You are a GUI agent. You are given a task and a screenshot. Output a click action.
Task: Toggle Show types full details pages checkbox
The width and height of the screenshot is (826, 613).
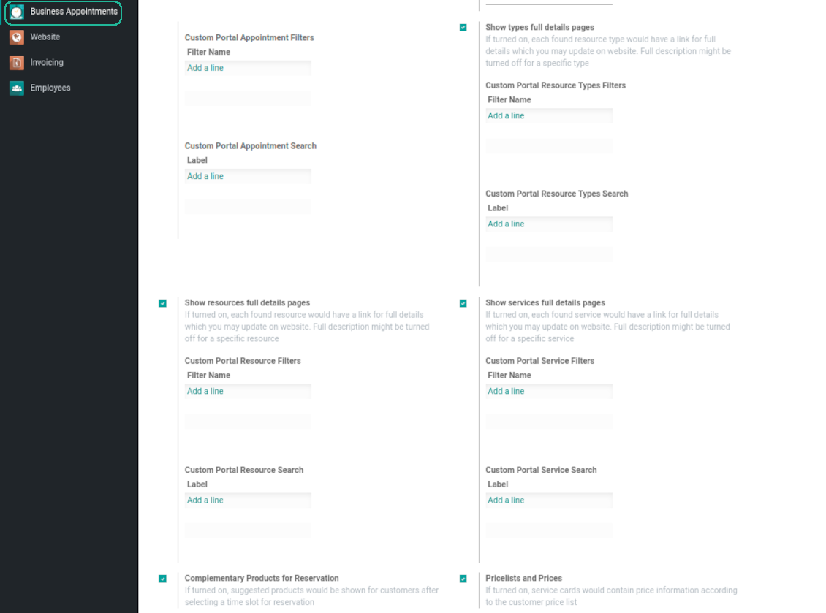click(463, 28)
